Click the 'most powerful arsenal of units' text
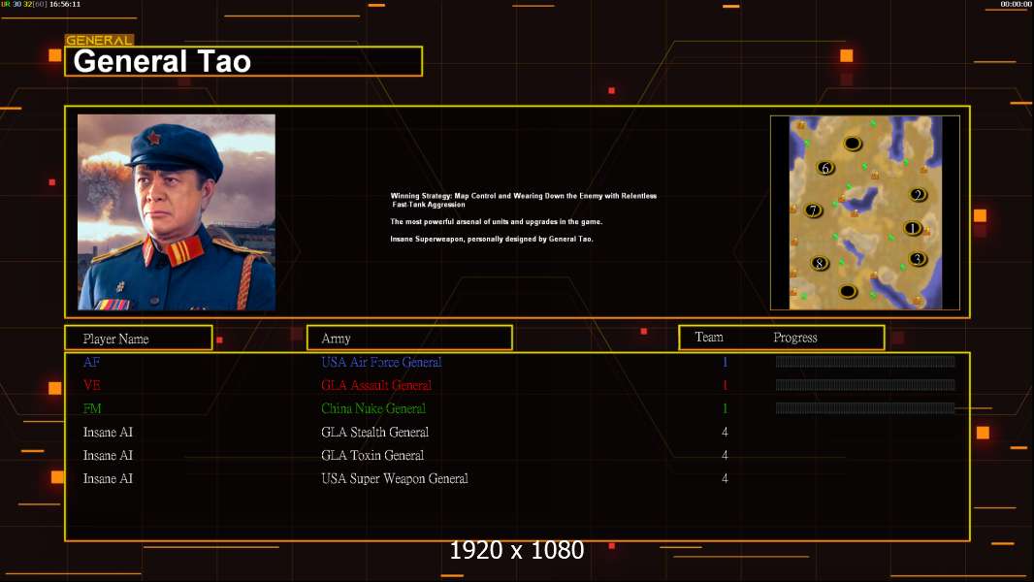 (x=497, y=222)
